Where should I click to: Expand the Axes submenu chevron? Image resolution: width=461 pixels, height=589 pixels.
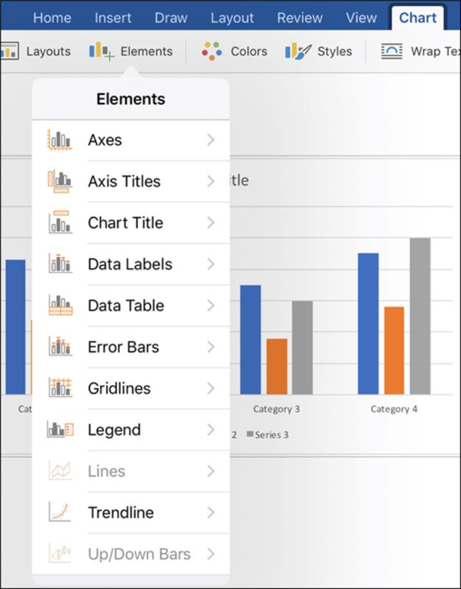tap(211, 140)
